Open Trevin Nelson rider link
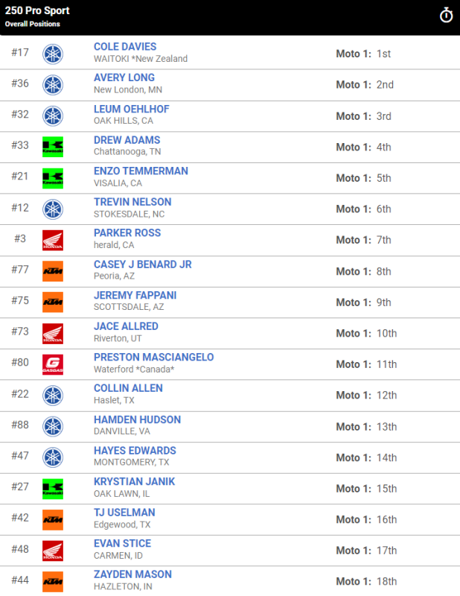 tap(132, 202)
